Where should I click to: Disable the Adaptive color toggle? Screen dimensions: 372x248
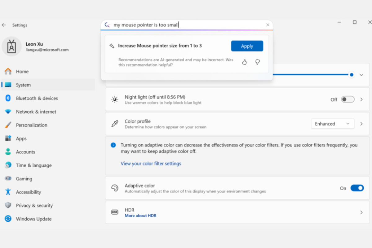pyautogui.click(x=357, y=188)
